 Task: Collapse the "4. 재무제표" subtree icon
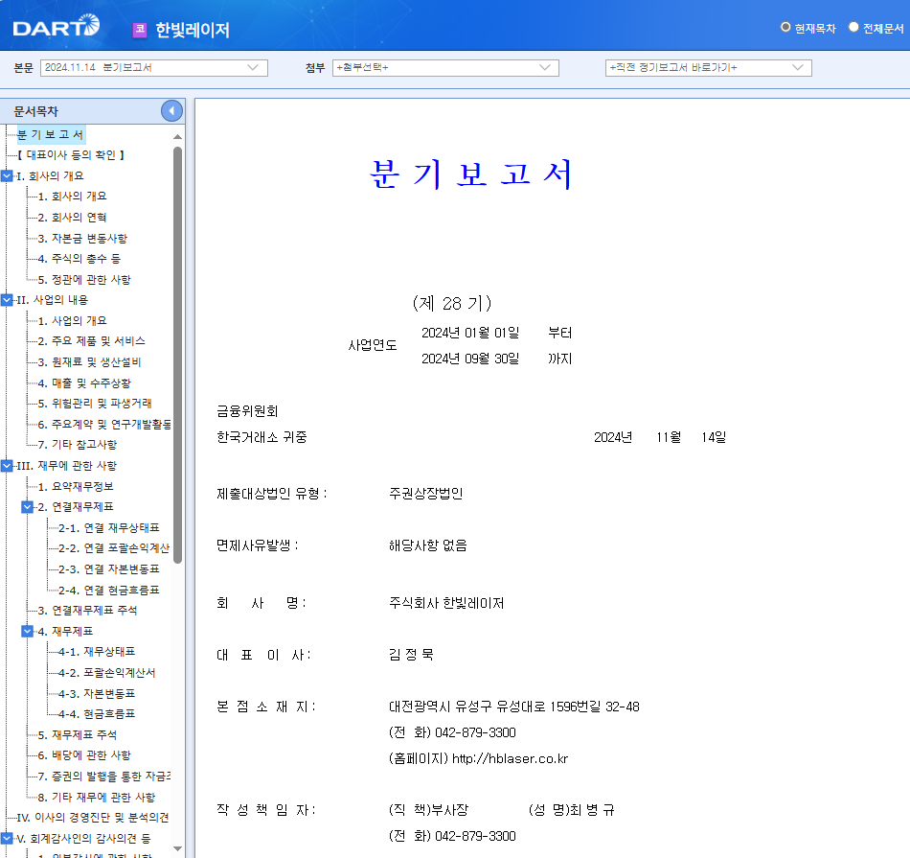click(27, 631)
